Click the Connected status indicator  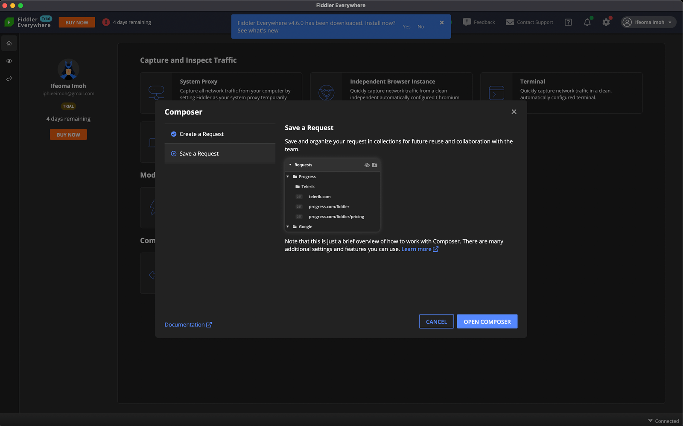point(663,421)
